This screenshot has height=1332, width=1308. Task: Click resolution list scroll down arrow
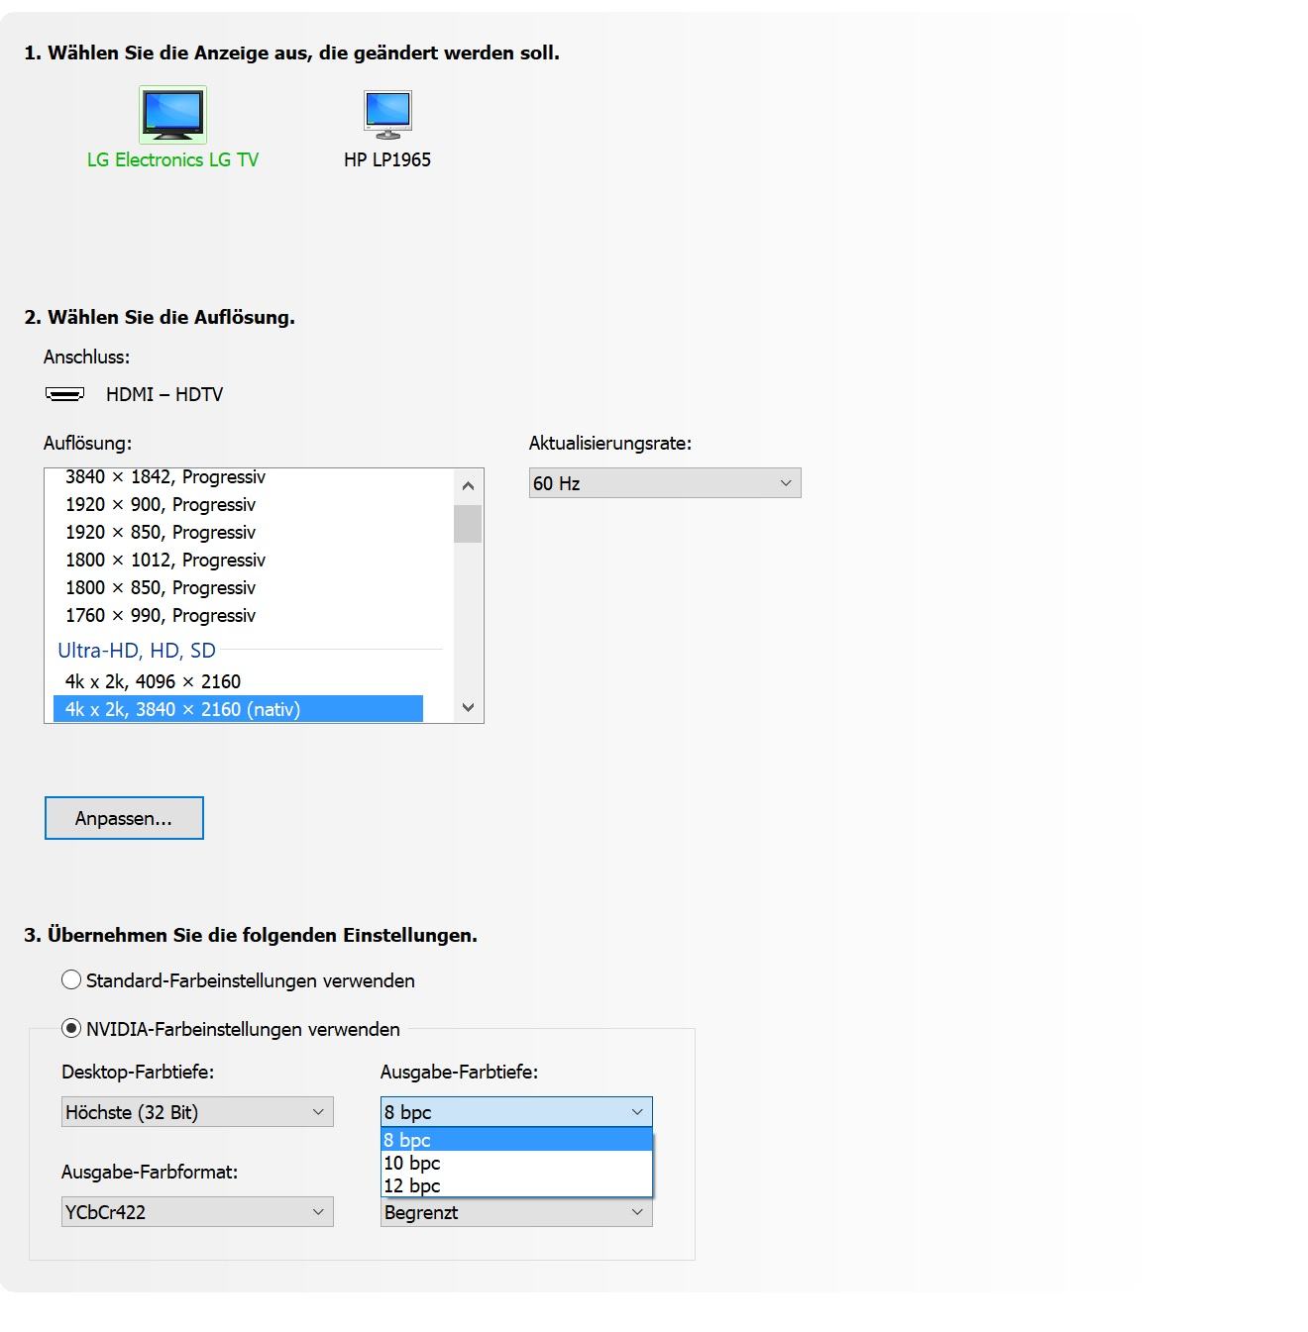468,707
